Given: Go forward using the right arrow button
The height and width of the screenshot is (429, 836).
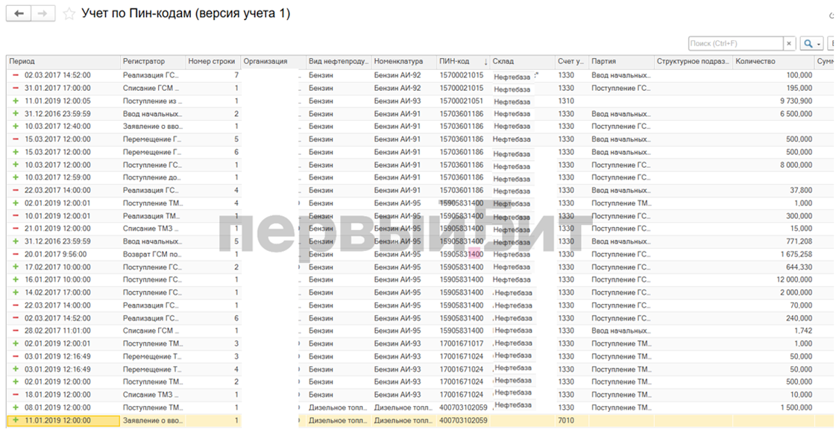Looking at the screenshot, I should (43, 14).
